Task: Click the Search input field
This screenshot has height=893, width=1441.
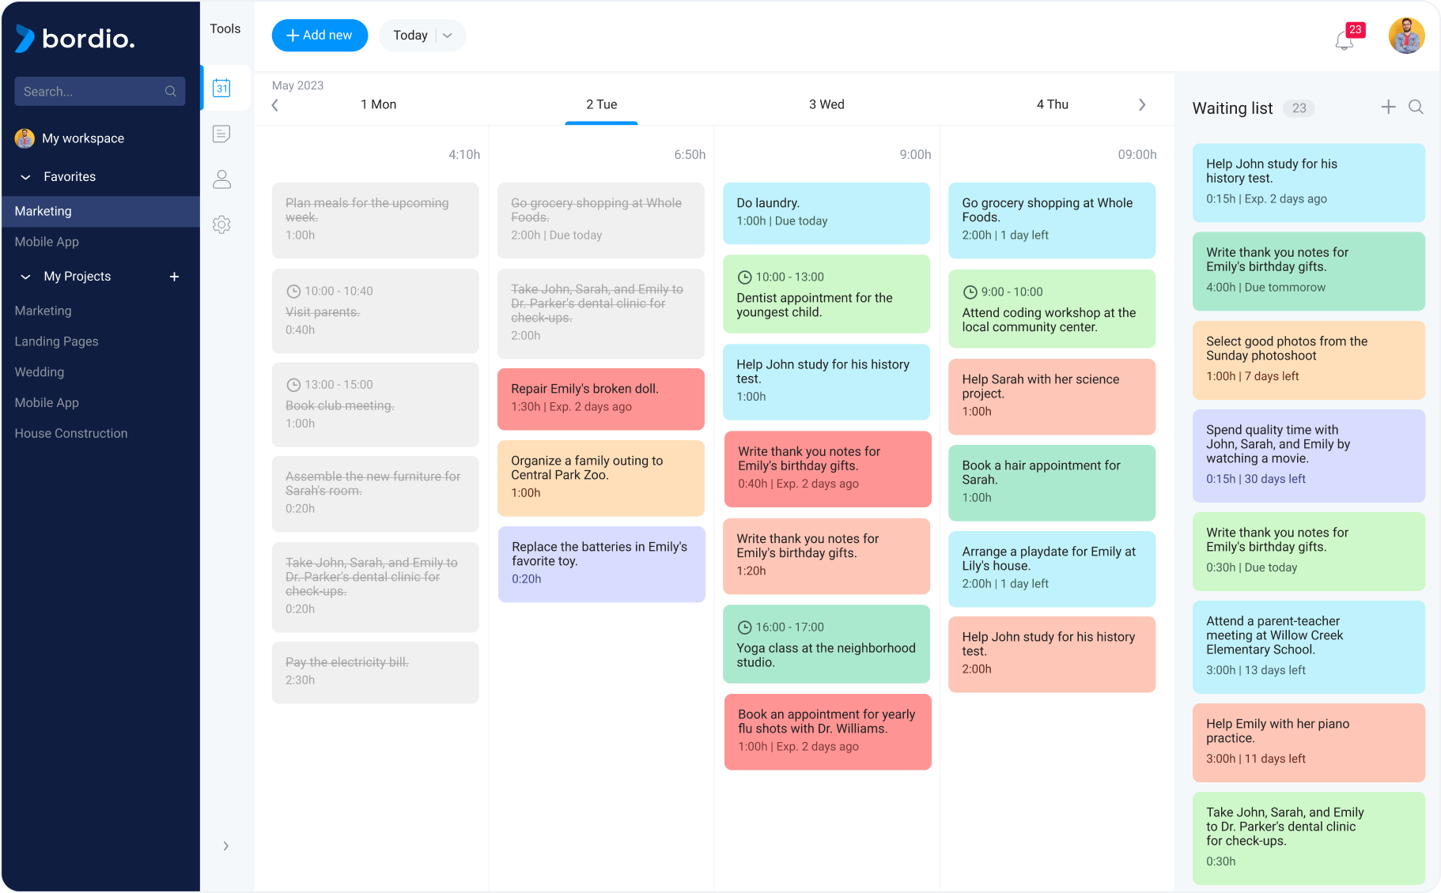Action: (91, 92)
